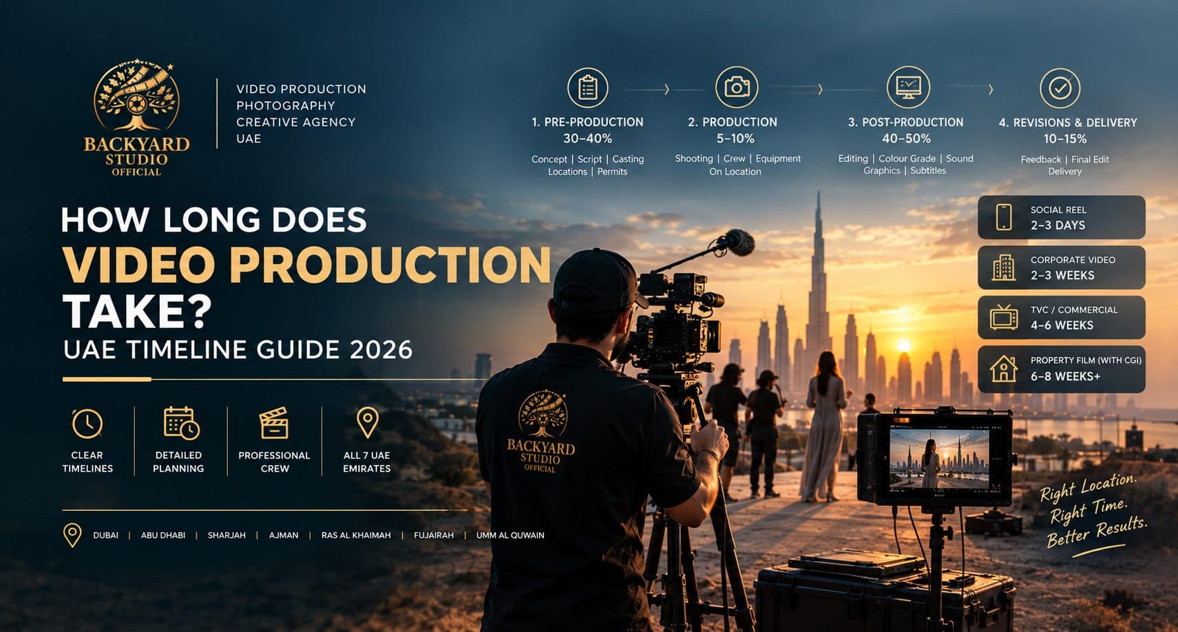Image resolution: width=1178 pixels, height=632 pixels.
Task: Click the '4. REVISIONS & DELIVERY' heading
Action: [1068, 122]
